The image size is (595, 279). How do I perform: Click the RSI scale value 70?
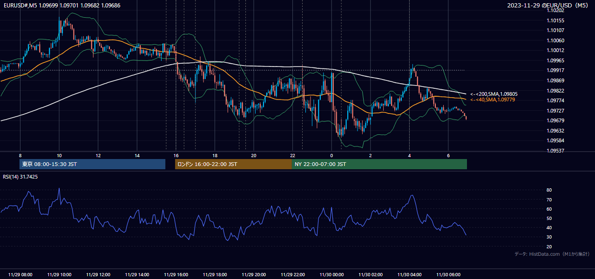pos(549,199)
